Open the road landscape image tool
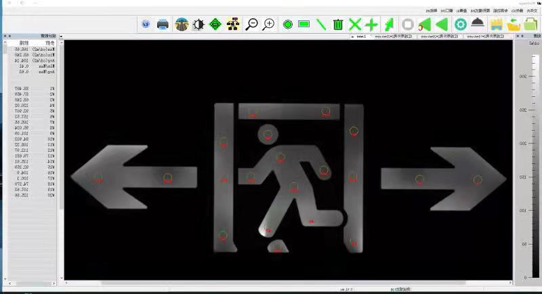The image size is (542, 294). click(182, 24)
